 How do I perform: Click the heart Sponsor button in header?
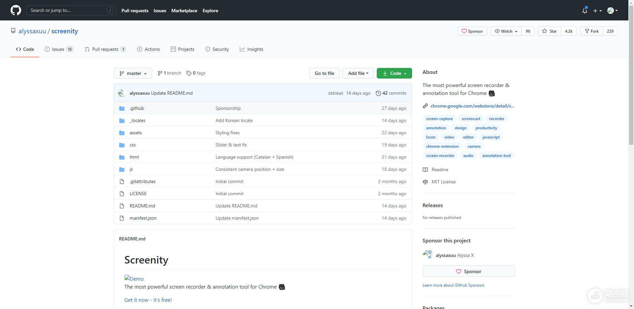pyautogui.click(x=472, y=31)
